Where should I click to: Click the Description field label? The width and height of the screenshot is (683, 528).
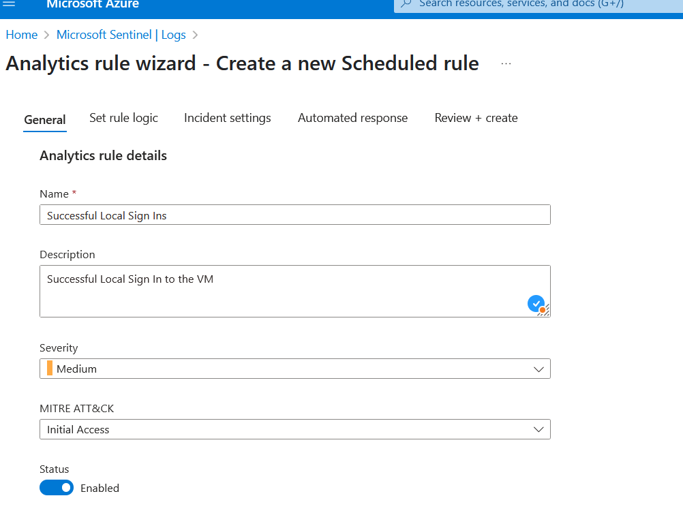67,255
